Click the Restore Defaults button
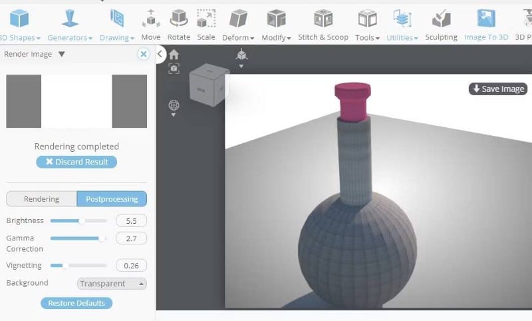This screenshot has width=532, height=321. coord(76,303)
